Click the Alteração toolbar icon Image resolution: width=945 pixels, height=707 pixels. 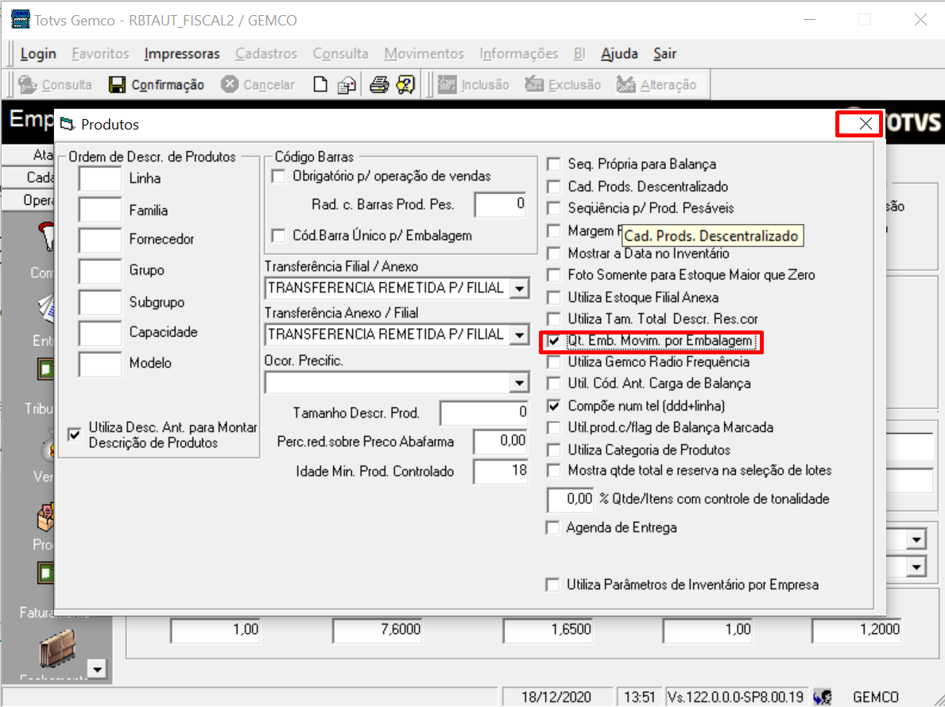coord(626,84)
